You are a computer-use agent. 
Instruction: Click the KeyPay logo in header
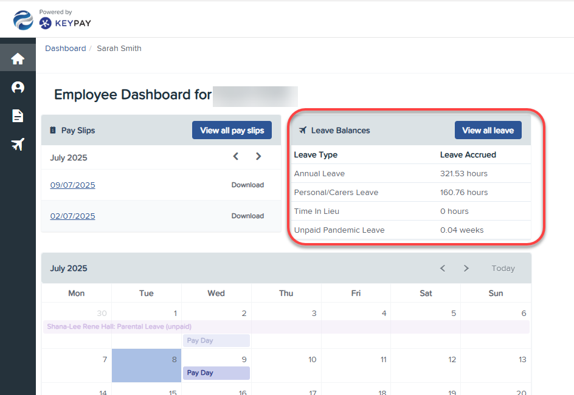click(x=65, y=23)
